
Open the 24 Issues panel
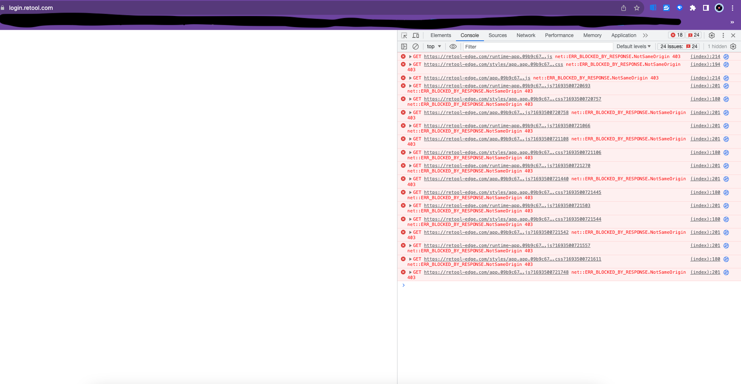click(x=678, y=47)
